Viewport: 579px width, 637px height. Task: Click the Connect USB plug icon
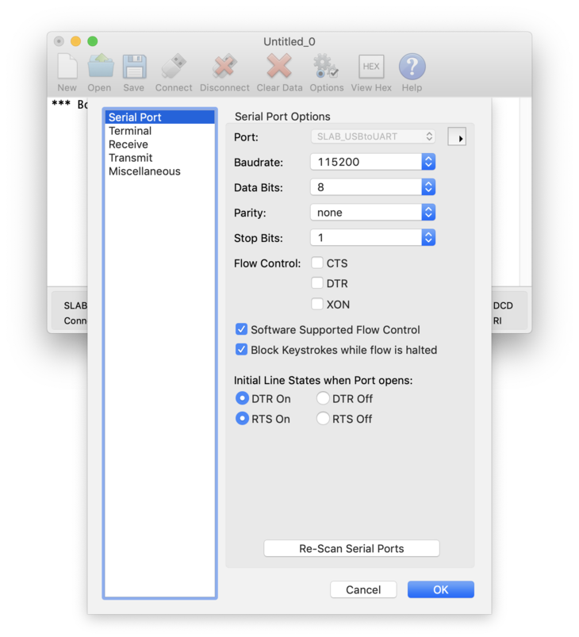click(174, 67)
